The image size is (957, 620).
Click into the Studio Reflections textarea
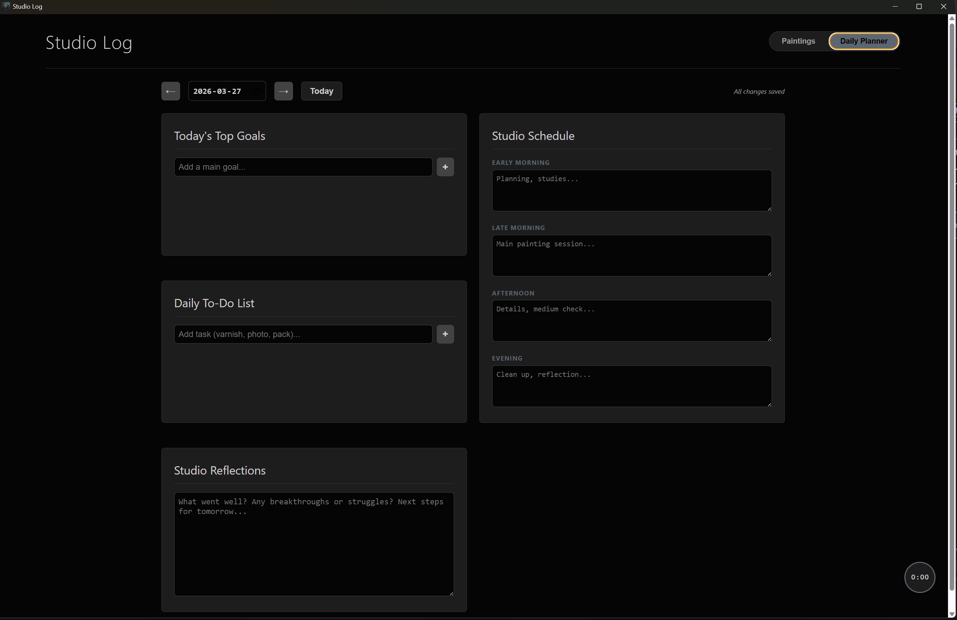click(314, 544)
